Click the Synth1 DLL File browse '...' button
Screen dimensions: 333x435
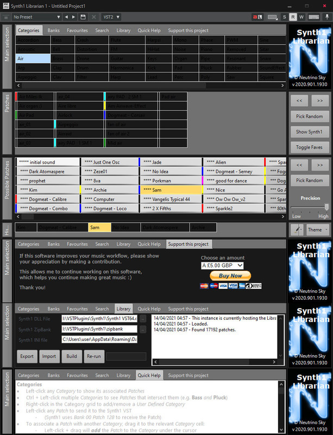click(x=142, y=319)
